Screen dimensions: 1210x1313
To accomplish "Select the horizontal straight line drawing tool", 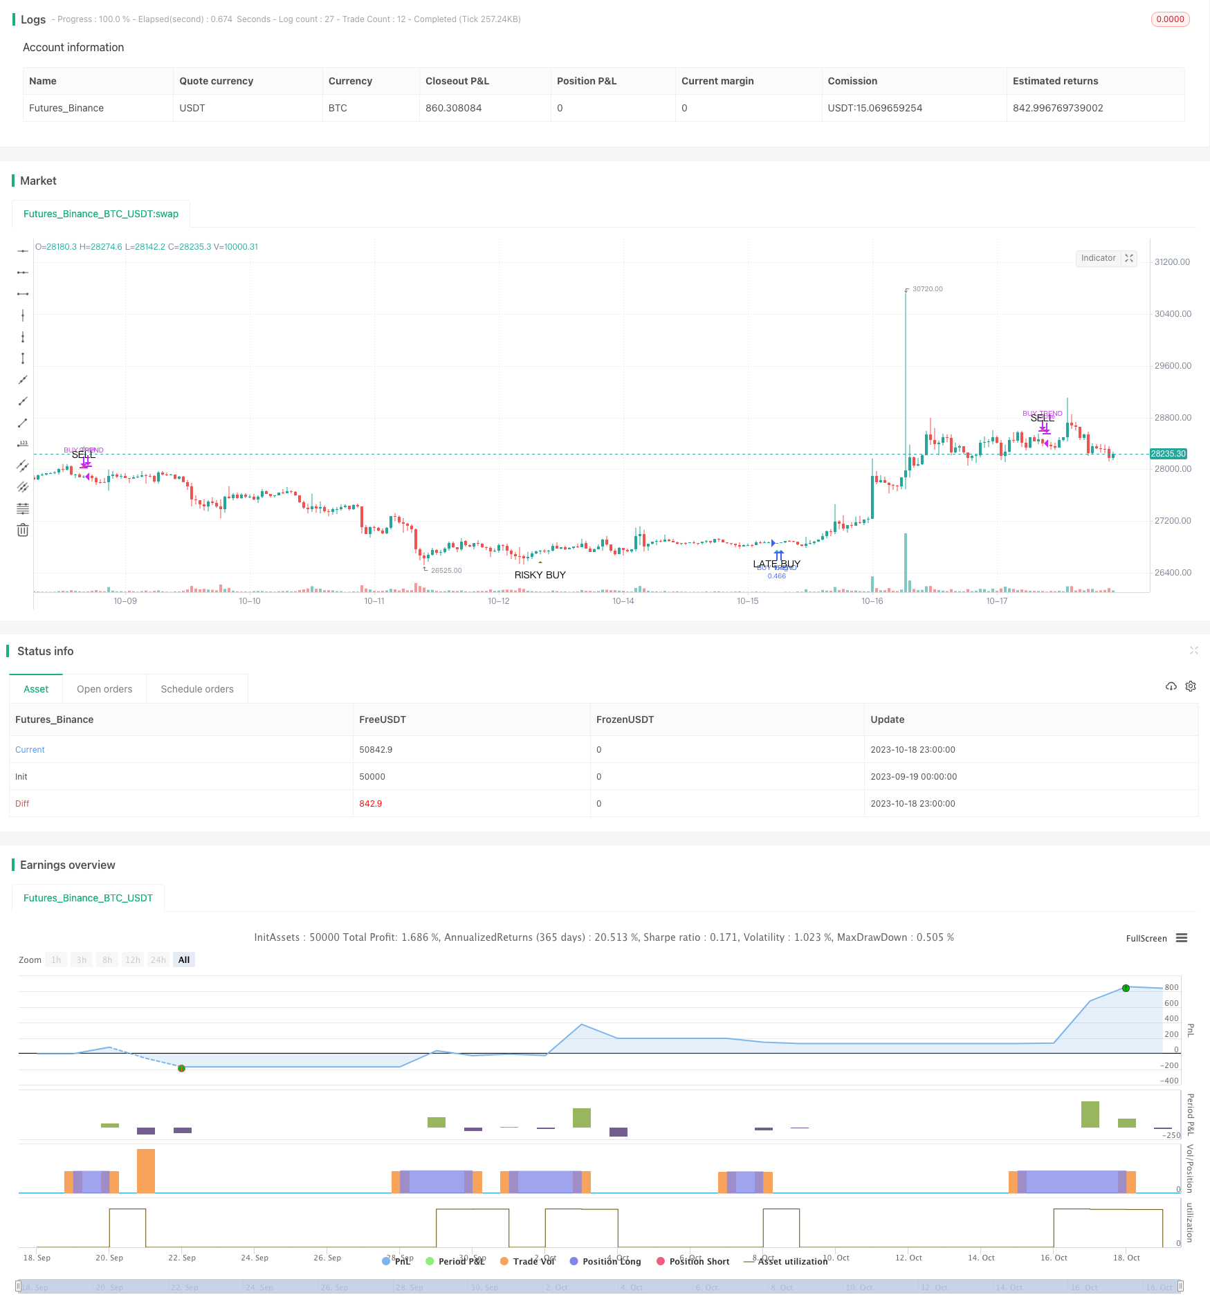I will (x=23, y=251).
